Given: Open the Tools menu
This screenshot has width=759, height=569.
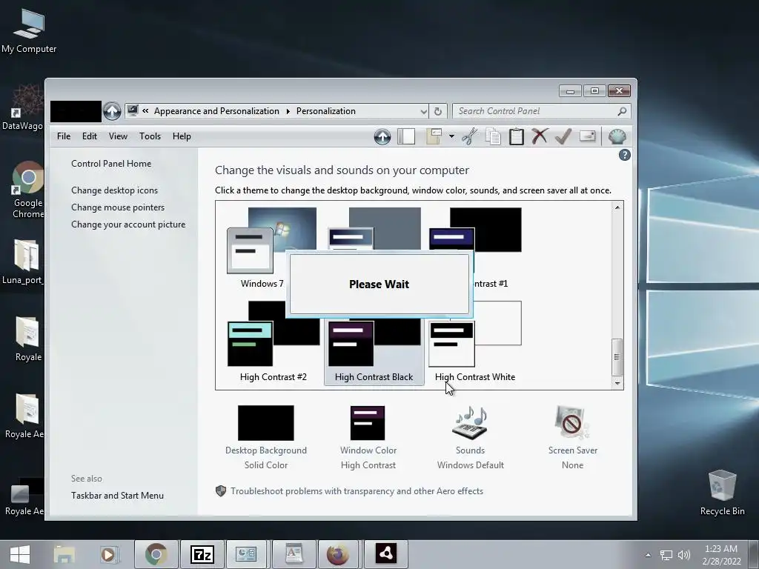Looking at the screenshot, I should (x=150, y=136).
